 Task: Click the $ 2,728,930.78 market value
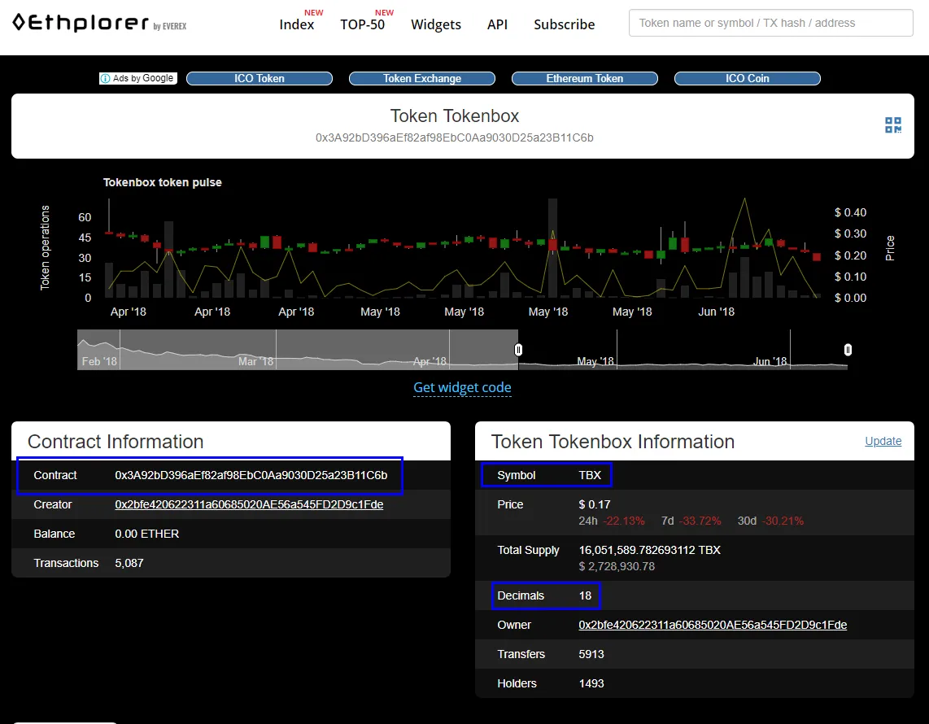(x=617, y=566)
